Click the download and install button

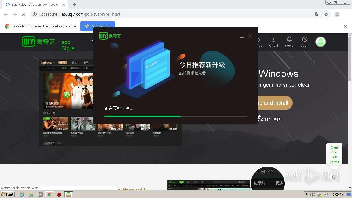pyautogui.click(x=275, y=103)
